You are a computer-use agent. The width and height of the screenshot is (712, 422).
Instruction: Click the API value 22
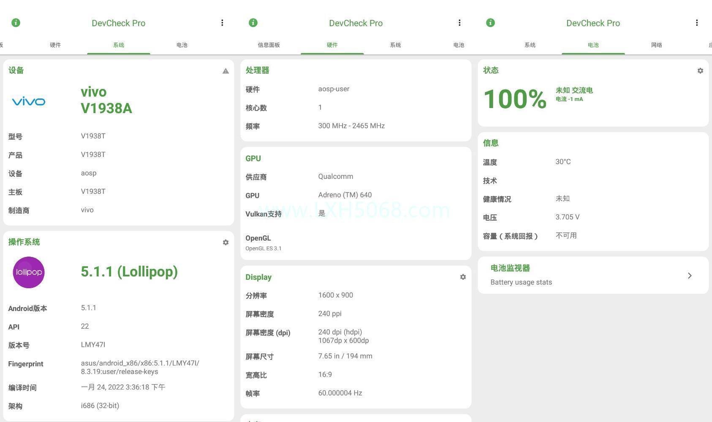[85, 326]
